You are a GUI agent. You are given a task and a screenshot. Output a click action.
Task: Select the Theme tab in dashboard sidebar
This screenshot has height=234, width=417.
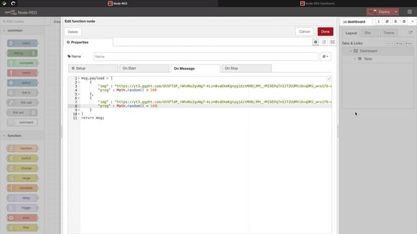(388, 33)
